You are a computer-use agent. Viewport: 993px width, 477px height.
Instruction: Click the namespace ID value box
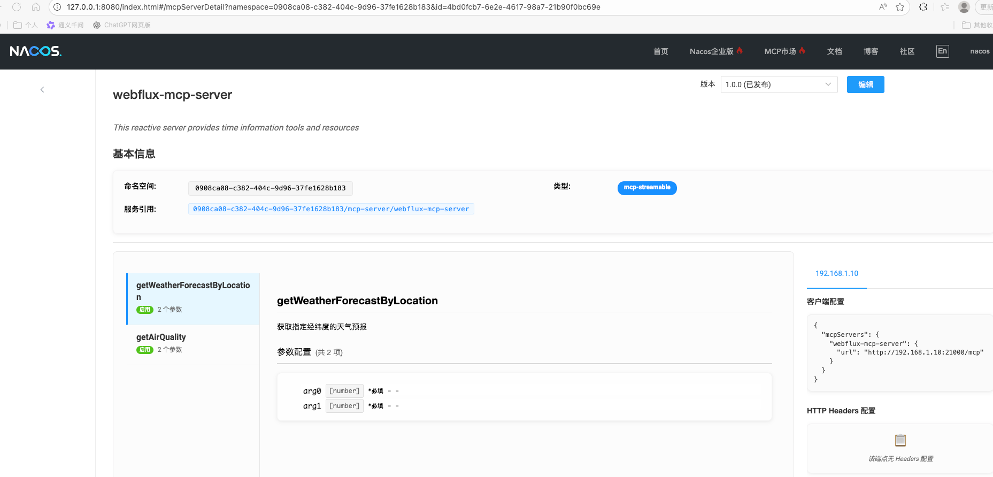(271, 188)
